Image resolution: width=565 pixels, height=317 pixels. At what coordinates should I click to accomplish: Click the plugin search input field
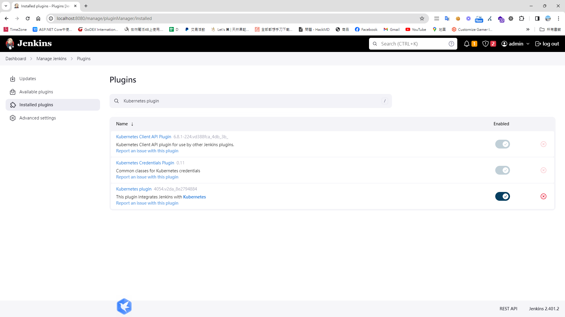[250, 101]
